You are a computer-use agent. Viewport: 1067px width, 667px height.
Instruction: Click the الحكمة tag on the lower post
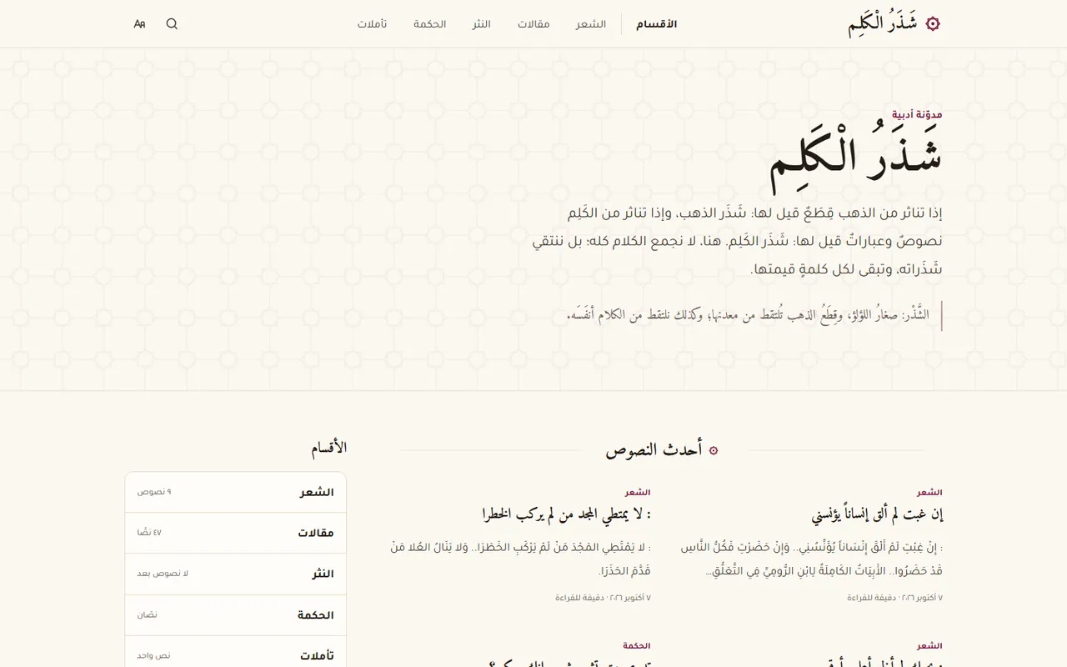pos(637,646)
